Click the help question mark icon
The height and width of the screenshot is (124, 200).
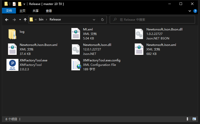click(x=195, y=11)
